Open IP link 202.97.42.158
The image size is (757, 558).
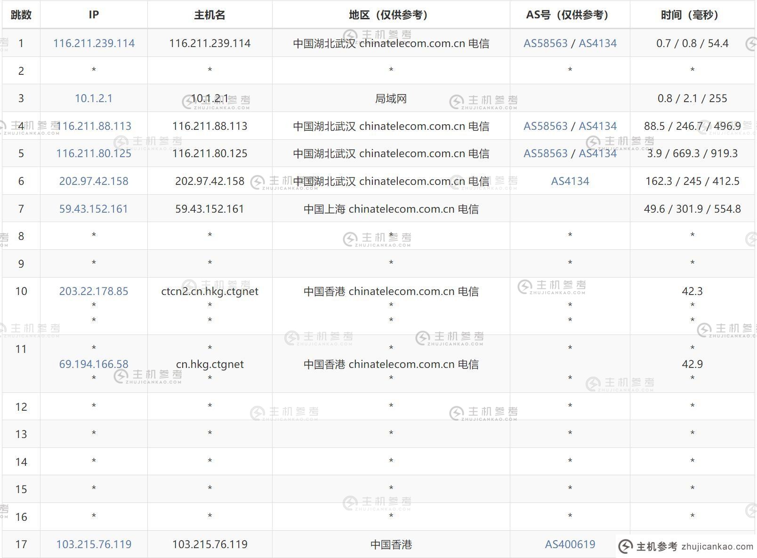94,181
